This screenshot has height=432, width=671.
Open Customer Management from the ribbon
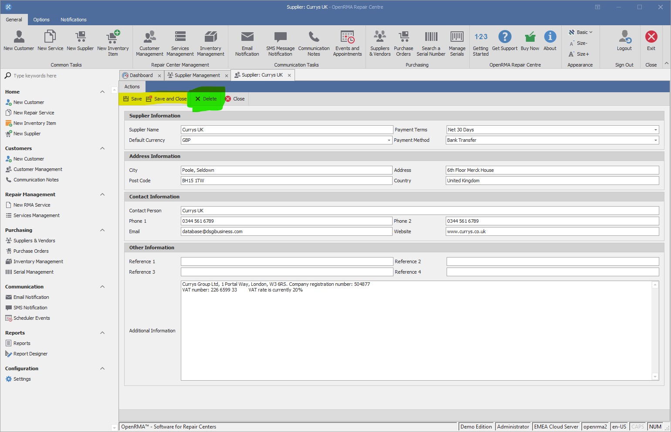149,43
